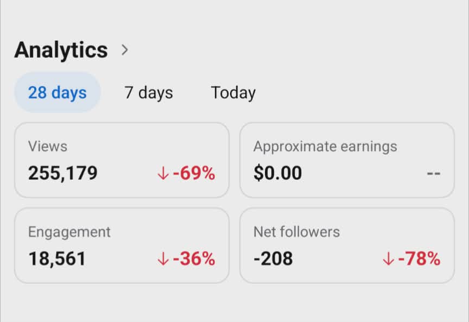Screen dimensions: 469x322
Task: Click the Analytics heading
Action: click(x=61, y=49)
